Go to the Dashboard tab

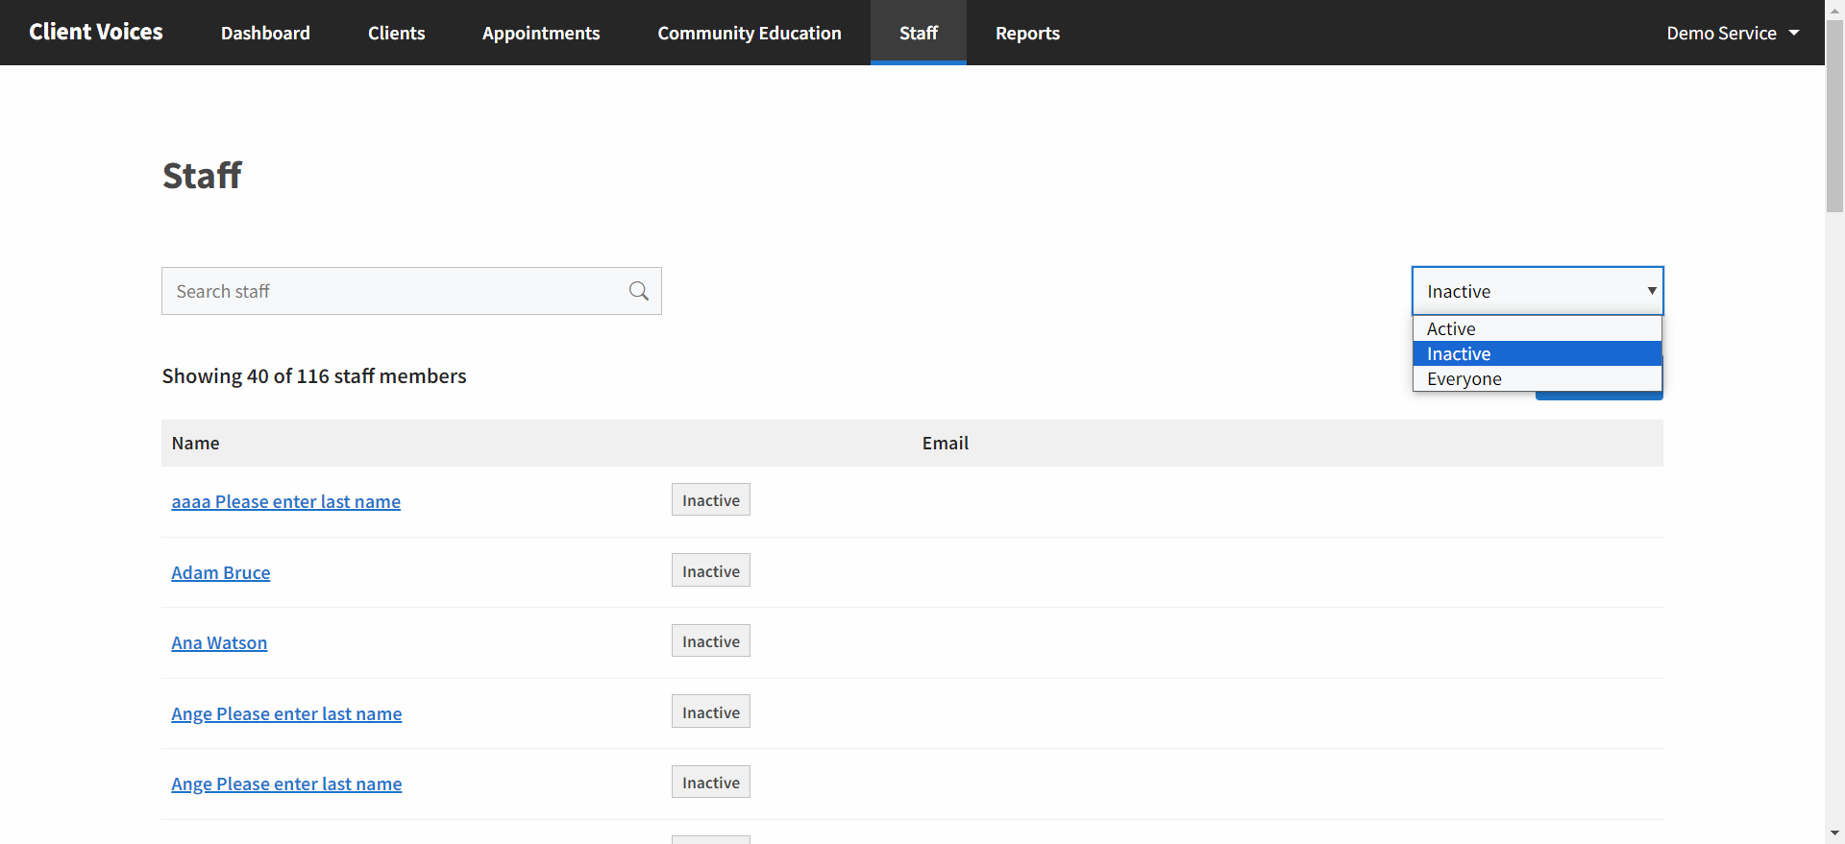[265, 33]
